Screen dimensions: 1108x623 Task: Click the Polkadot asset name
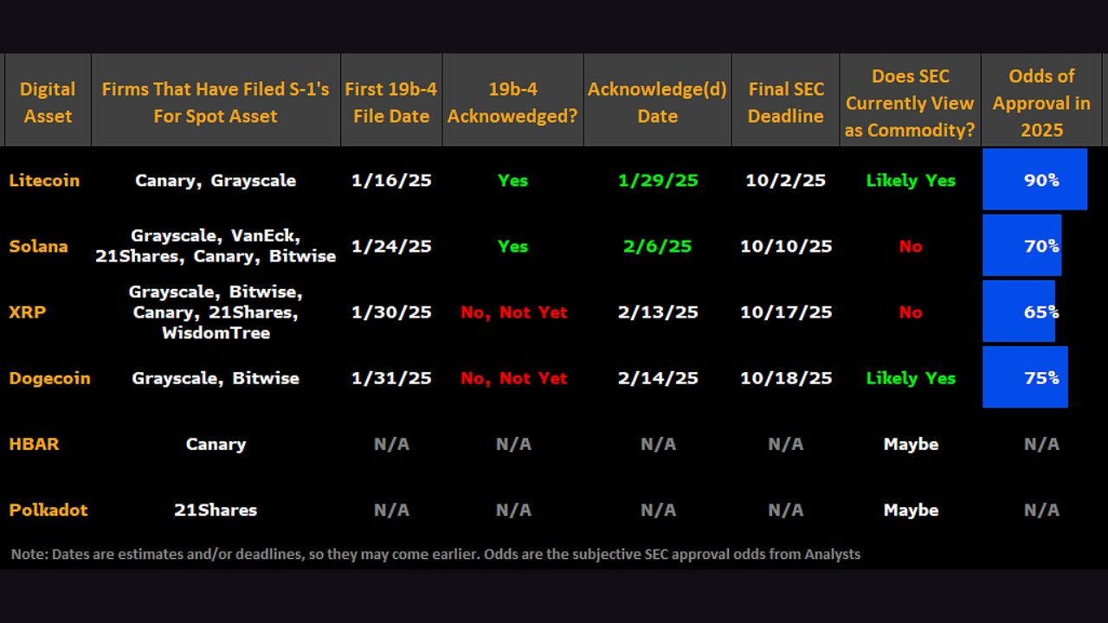tap(48, 510)
